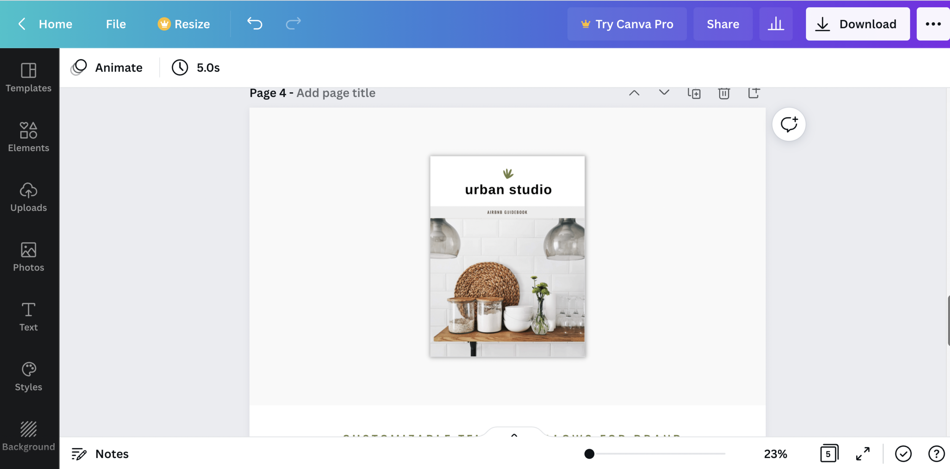Adjust the zoom level slider
The width and height of the screenshot is (950, 469).
tap(589, 453)
